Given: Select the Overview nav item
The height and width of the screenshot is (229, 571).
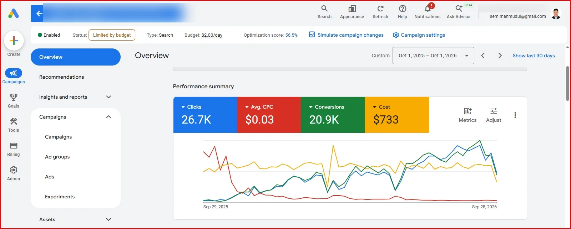Looking at the screenshot, I should pyautogui.click(x=76, y=57).
